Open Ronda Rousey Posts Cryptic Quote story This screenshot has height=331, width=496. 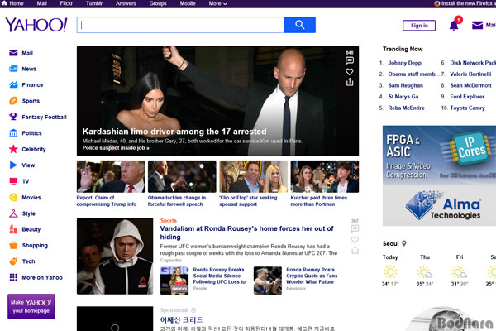[x=312, y=276]
